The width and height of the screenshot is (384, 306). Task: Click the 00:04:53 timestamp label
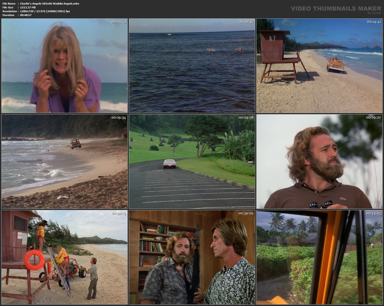[119, 22]
